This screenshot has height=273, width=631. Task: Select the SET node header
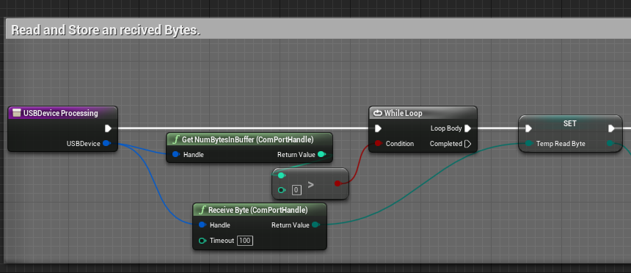[570, 123]
